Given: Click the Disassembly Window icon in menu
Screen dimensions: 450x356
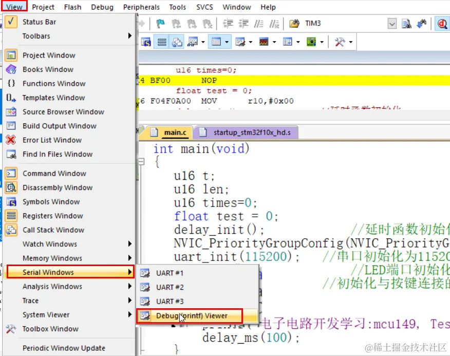Looking at the screenshot, I should [11, 188].
